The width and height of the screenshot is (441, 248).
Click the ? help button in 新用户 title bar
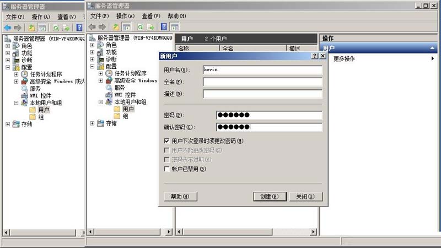tap(315, 56)
